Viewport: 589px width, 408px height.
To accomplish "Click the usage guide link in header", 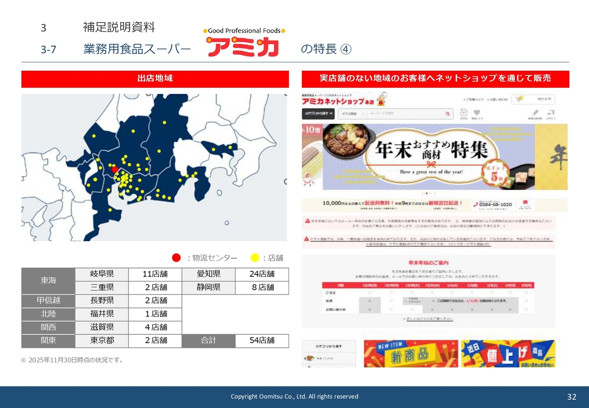I will pyautogui.click(x=475, y=99).
